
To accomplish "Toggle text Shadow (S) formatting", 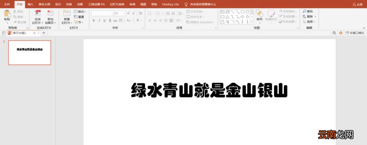I will pyautogui.click(x=110, y=21).
